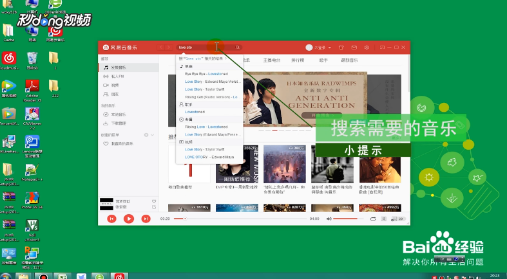
Task: Open the 8287万 plays playlist cover
Action: point(285,208)
